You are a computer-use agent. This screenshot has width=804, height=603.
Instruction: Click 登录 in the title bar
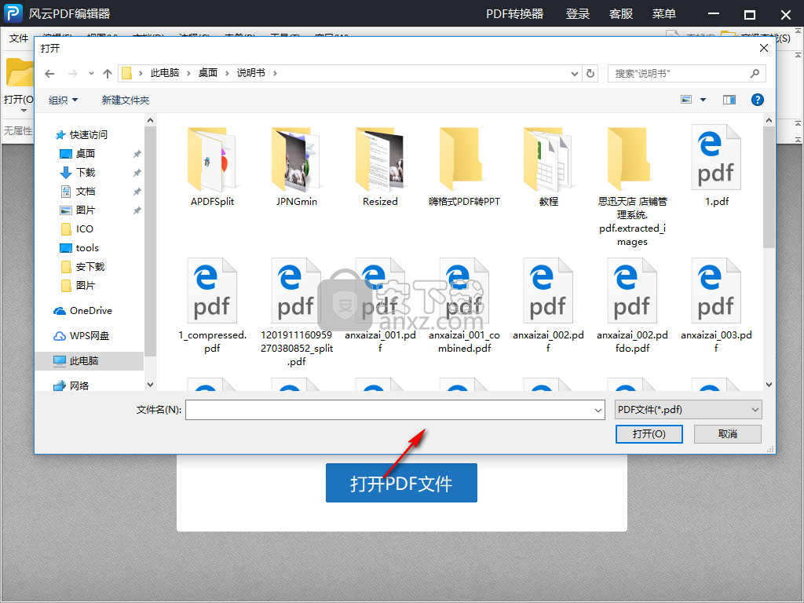click(x=577, y=14)
